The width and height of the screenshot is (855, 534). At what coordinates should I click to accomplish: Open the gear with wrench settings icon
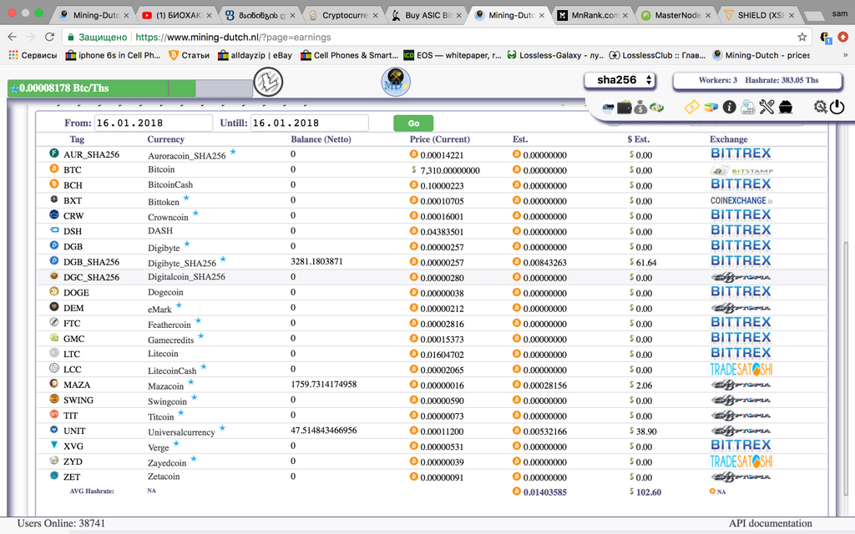point(820,108)
